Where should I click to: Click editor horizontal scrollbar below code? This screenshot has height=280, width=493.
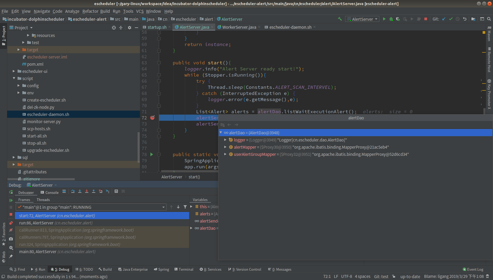pyautogui.click(x=189, y=171)
